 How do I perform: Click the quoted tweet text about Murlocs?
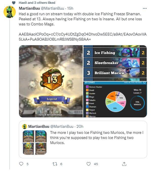pyautogui.click(x=97, y=138)
